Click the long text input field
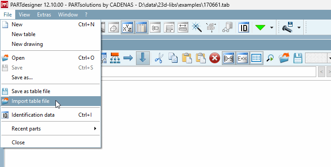This screenshot has width=331, height=167. point(208,72)
